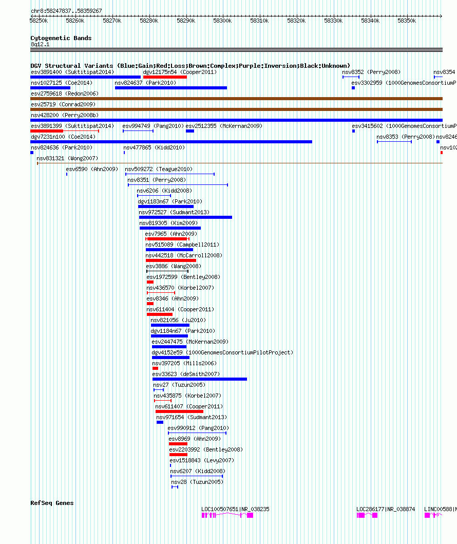The height and width of the screenshot is (544, 457).
Task: Click the nsv824637 (Park2010) label
Action: point(145,83)
